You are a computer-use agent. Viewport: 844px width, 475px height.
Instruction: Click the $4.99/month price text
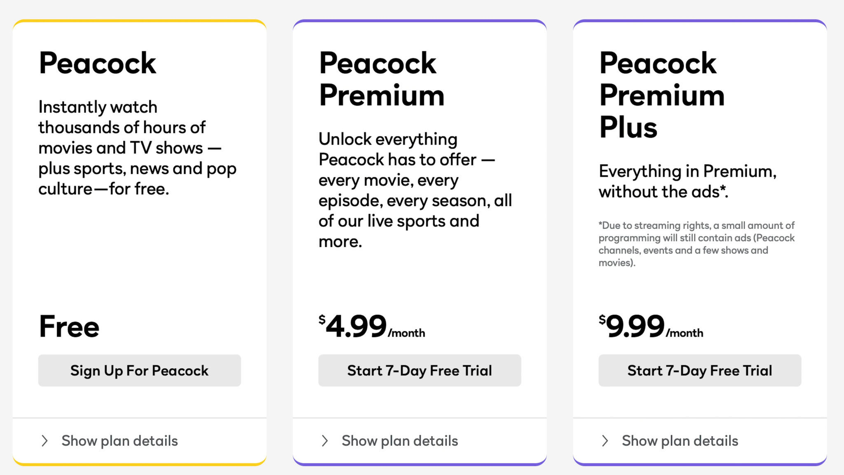371,326
